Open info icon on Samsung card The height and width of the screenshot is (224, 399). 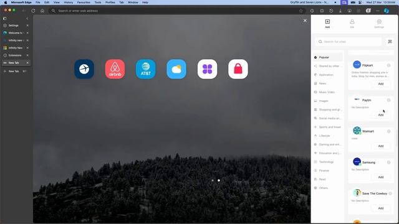coord(388,162)
